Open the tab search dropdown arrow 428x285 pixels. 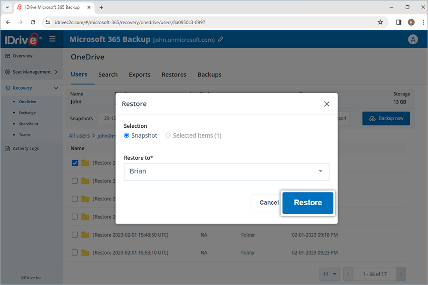(7, 8)
